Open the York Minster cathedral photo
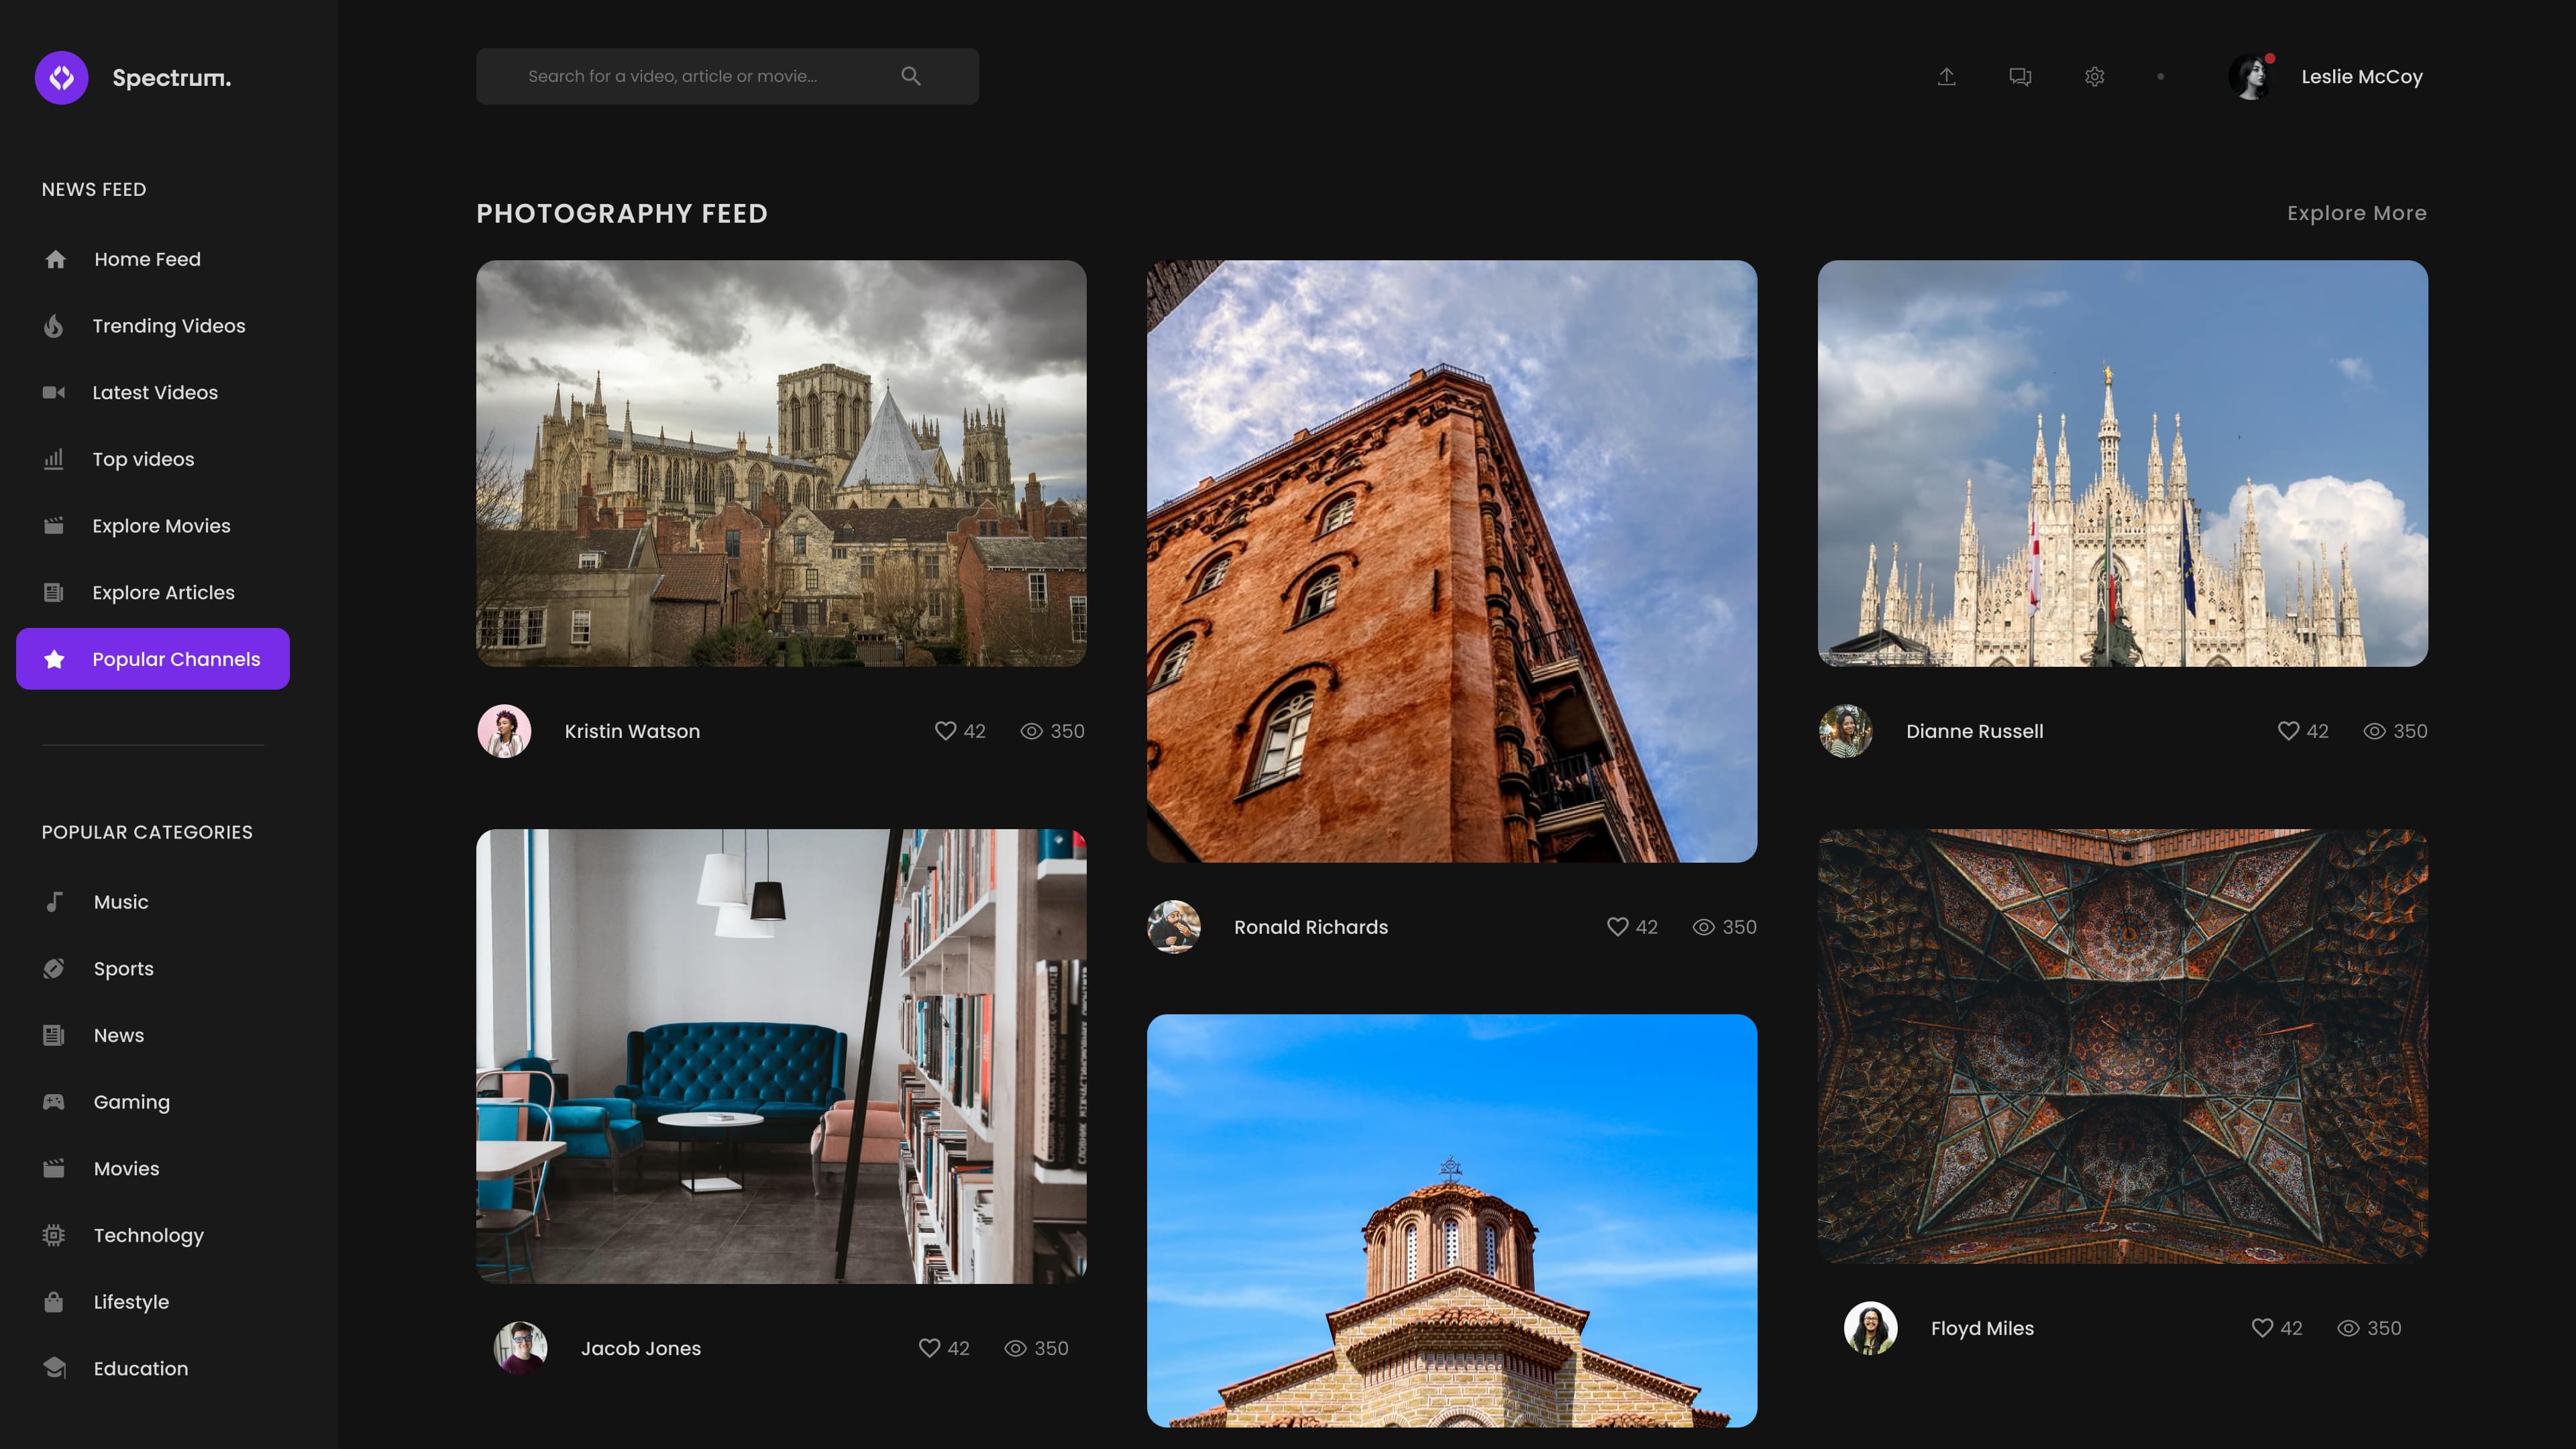The width and height of the screenshot is (2576, 1449). [781, 464]
